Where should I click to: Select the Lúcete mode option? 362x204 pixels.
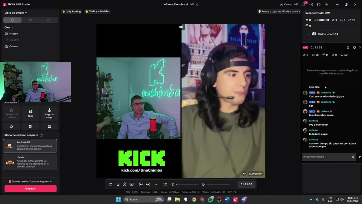[30, 162]
